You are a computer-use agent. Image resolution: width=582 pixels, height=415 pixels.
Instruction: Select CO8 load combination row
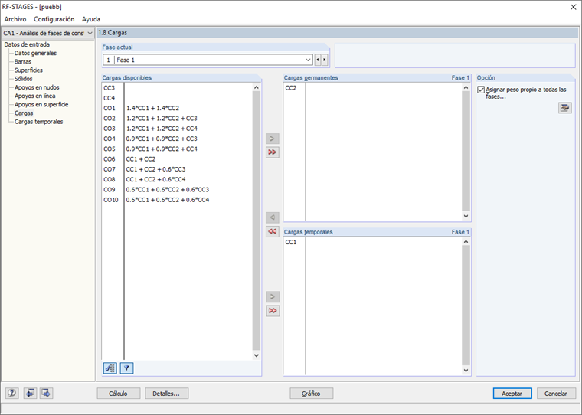(177, 179)
